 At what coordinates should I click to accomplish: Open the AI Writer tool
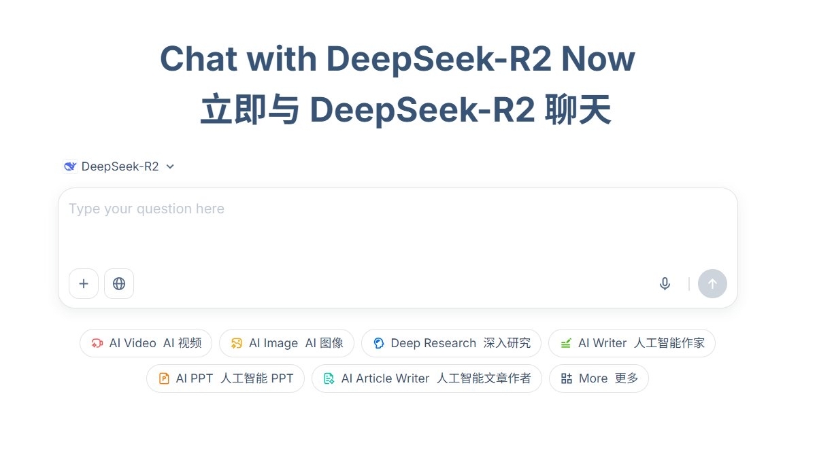[632, 343]
